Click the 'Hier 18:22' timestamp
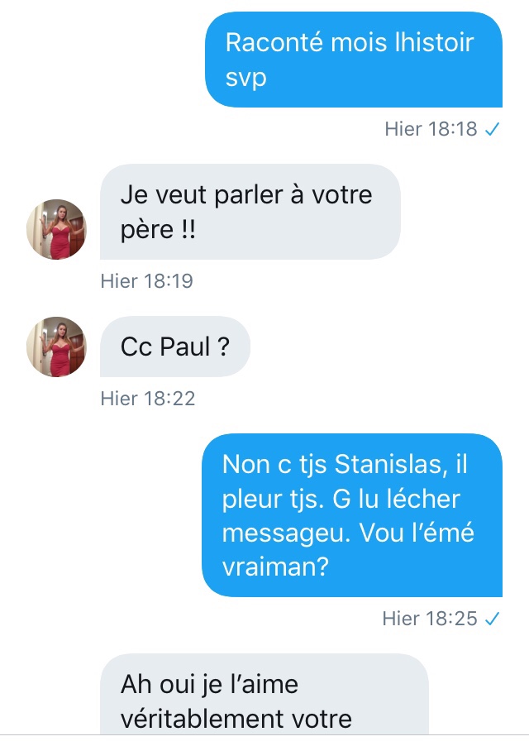Image resolution: width=529 pixels, height=746 pixels. tap(148, 398)
